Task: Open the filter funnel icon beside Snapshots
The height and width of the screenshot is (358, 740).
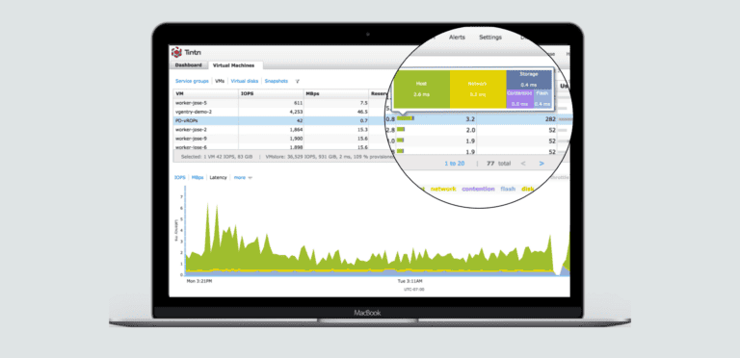Action: click(298, 81)
